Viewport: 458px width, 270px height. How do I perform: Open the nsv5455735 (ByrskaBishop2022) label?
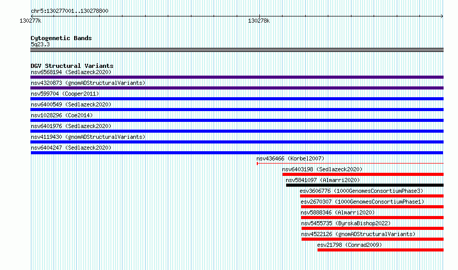pyautogui.click(x=346, y=223)
